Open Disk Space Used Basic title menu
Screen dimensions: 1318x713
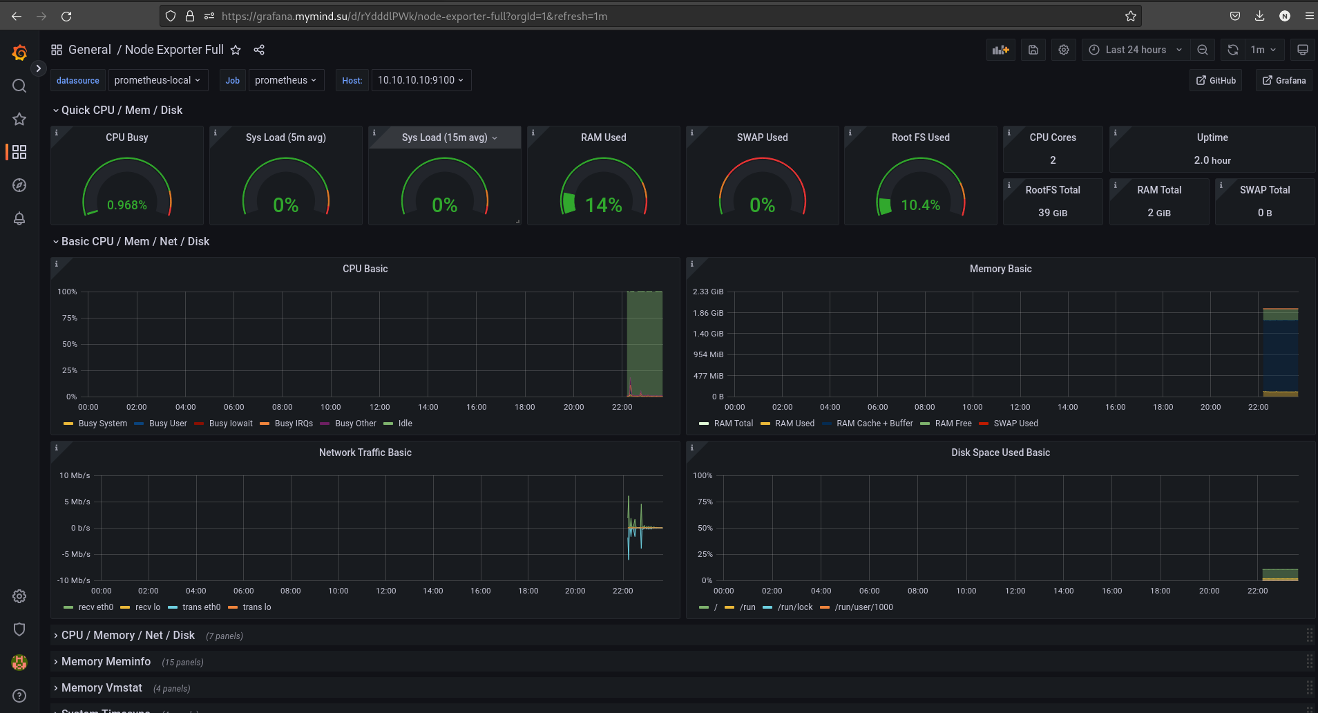tap(1000, 453)
